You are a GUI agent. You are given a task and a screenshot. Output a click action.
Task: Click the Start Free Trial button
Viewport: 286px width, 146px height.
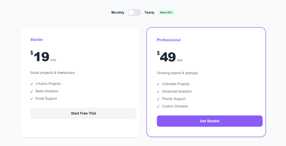[83, 113]
